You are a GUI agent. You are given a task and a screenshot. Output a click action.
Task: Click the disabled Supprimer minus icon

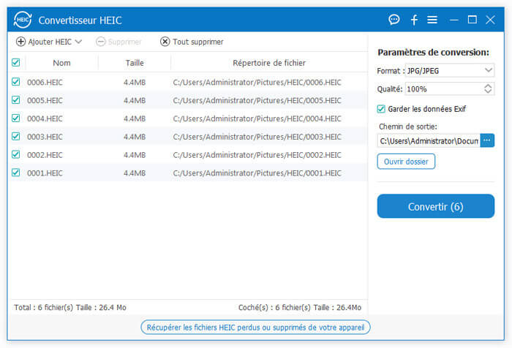(x=101, y=42)
